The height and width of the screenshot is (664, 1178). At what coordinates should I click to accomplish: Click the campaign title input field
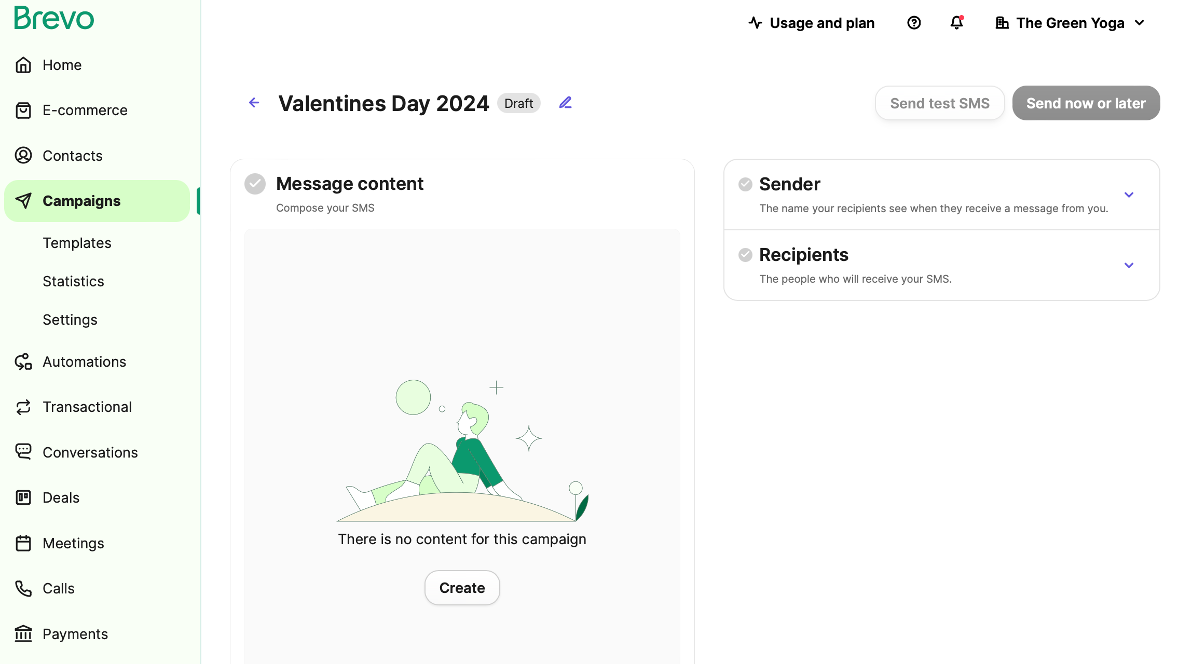tap(383, 103)
